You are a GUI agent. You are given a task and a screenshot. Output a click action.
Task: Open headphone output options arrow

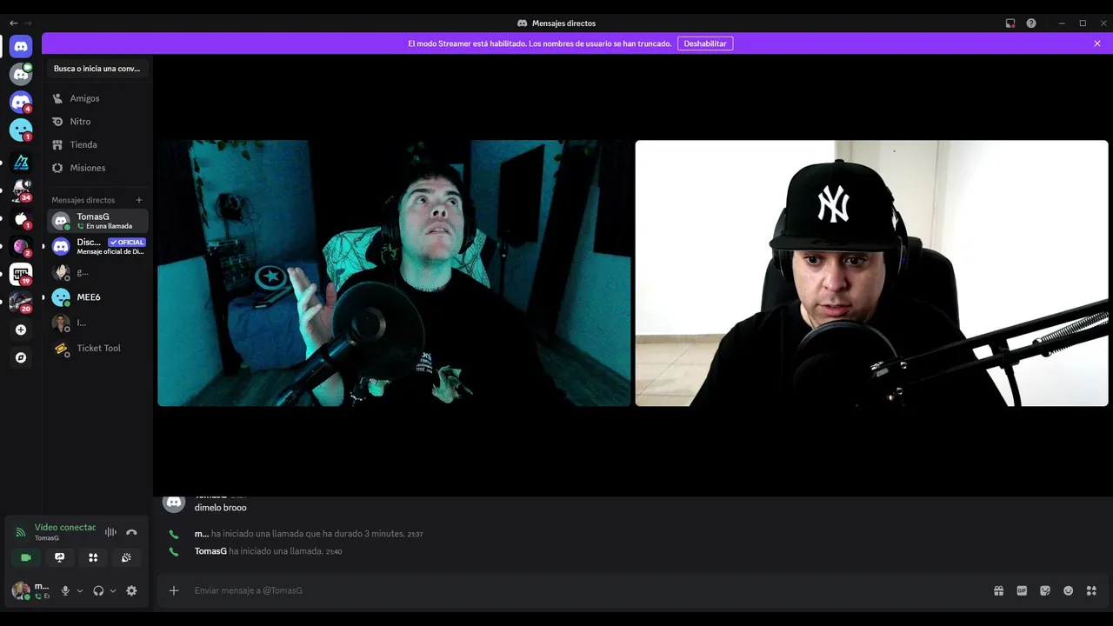point(113,590)
